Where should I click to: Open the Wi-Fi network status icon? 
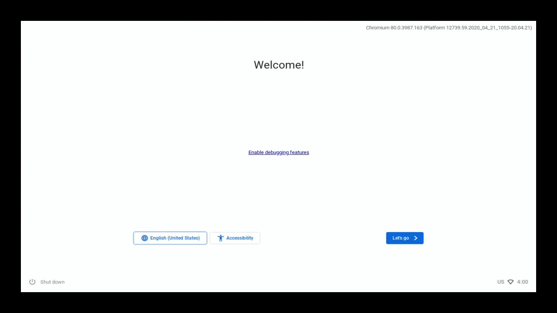511,282
